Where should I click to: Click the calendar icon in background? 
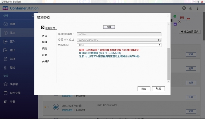(188, 20)
